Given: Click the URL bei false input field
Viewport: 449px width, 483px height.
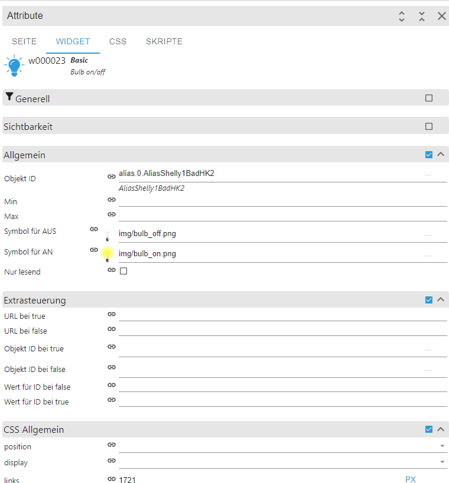Looking at the screenshot, I should (x=282, y=330).
